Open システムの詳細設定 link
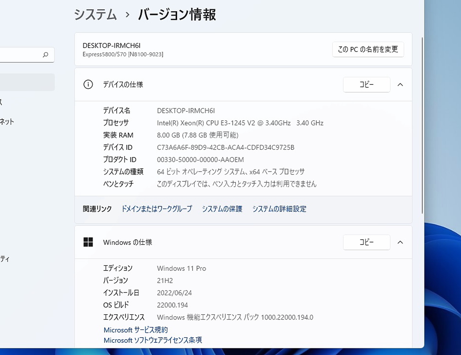Image resolution: width=461 pixels, height=355 pixels. tap(279, 209)
